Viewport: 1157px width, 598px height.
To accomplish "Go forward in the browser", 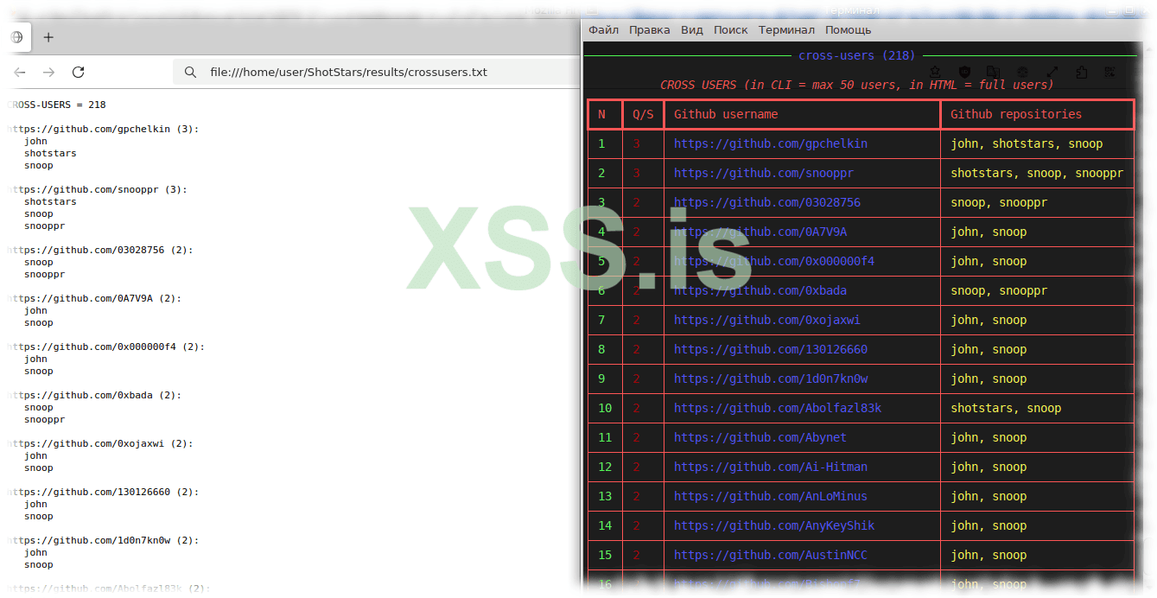I will tap(49, 73).
